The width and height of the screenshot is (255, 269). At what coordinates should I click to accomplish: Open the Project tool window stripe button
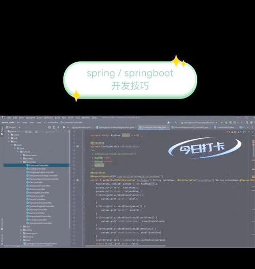tap(2, 130)
